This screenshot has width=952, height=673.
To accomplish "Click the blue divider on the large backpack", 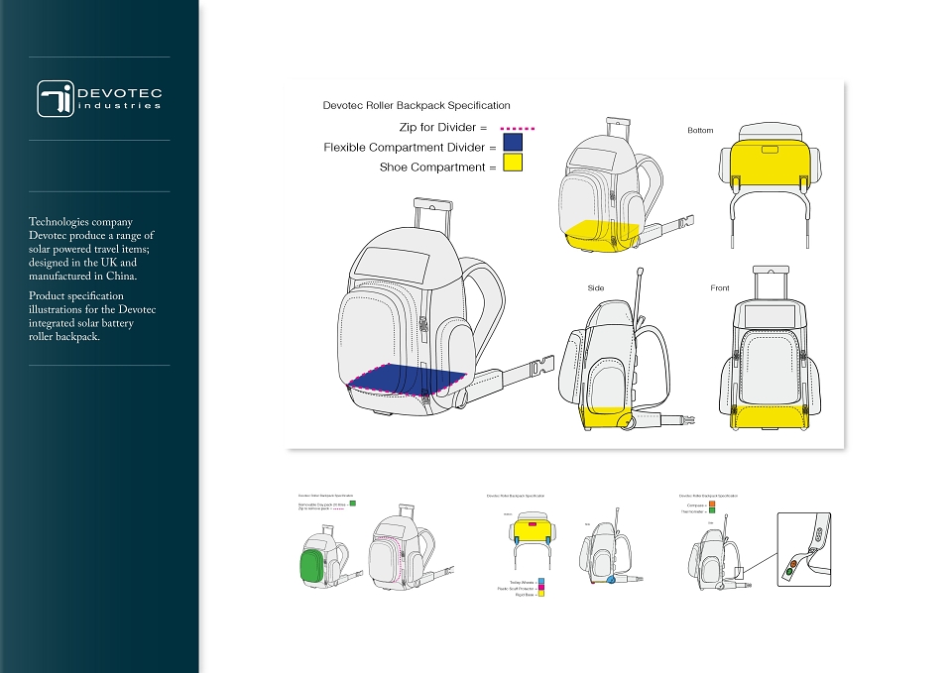I will [408, 379].
